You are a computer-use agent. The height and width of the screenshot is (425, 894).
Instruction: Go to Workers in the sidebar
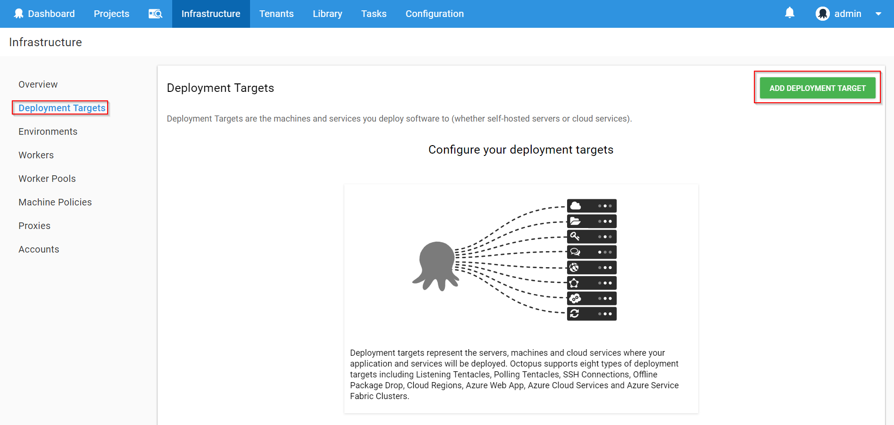(x=36, y=155)
